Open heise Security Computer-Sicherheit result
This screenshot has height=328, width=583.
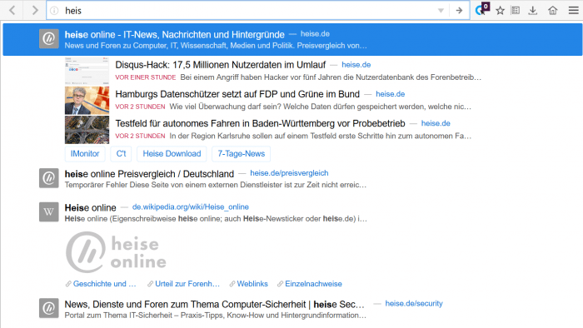[x=214, y=304]
